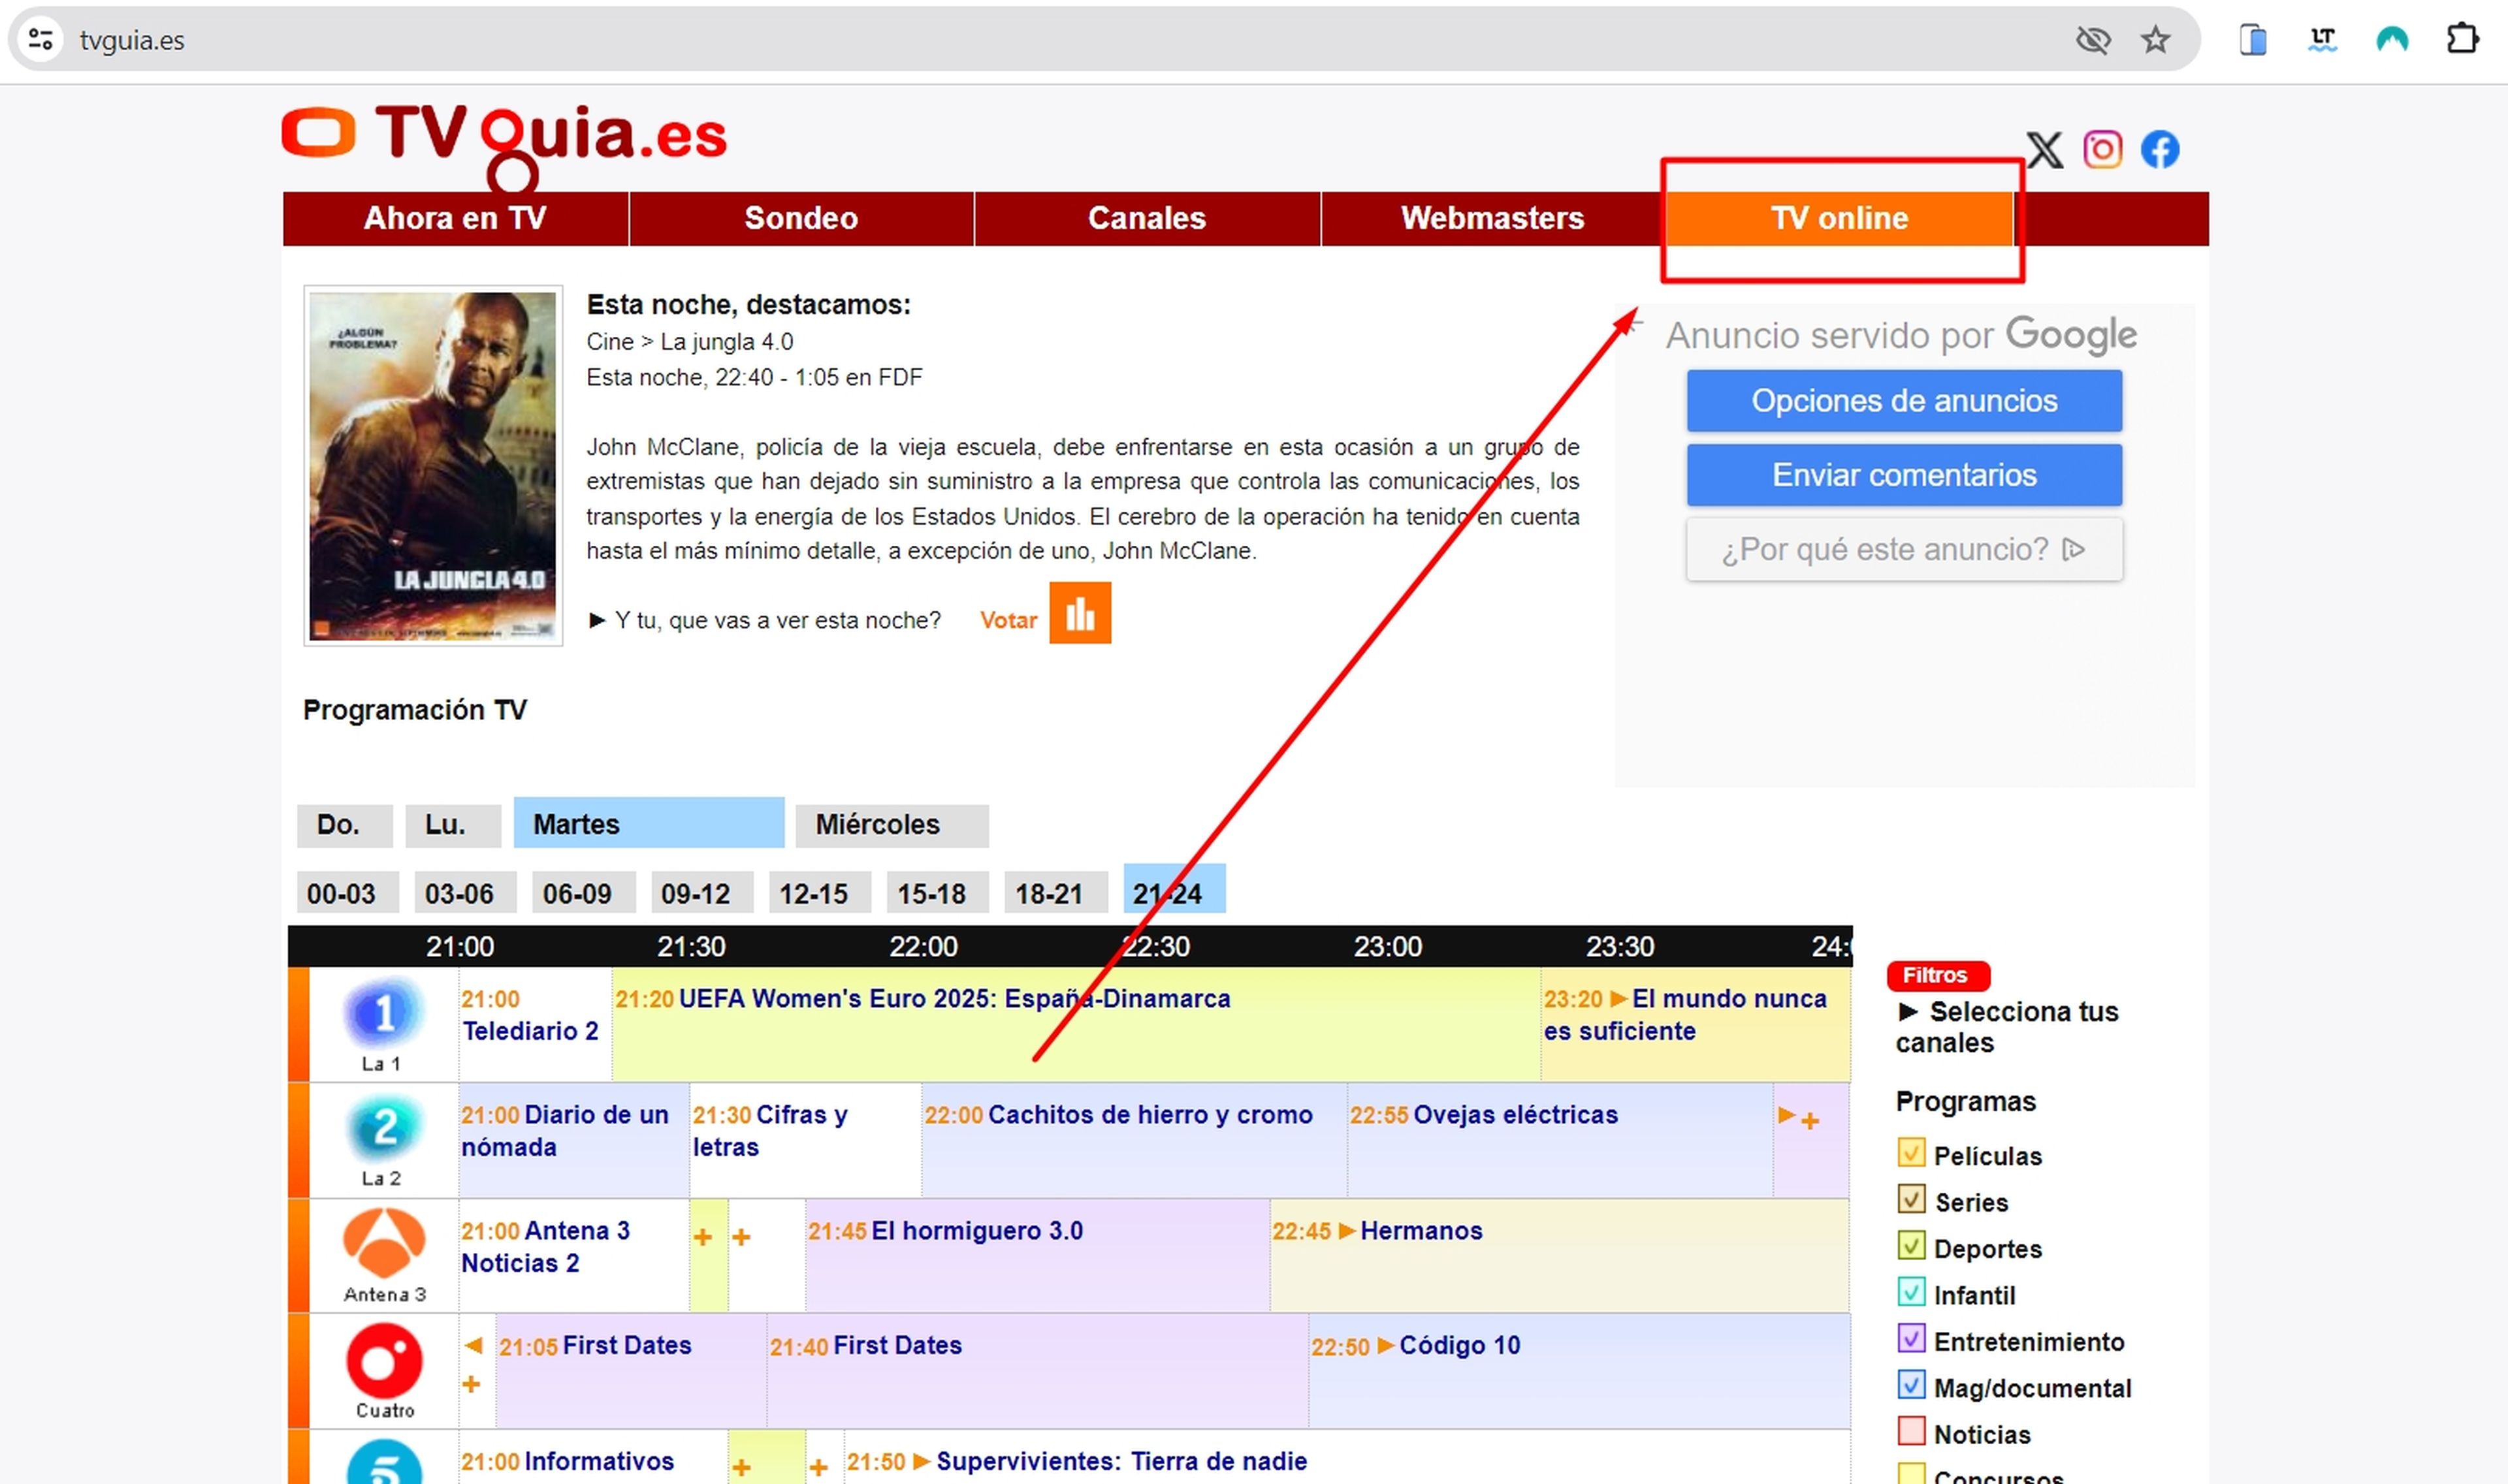Open the TV online menu item
Screen dimensions: 2508x1484
click(1840, 218)
